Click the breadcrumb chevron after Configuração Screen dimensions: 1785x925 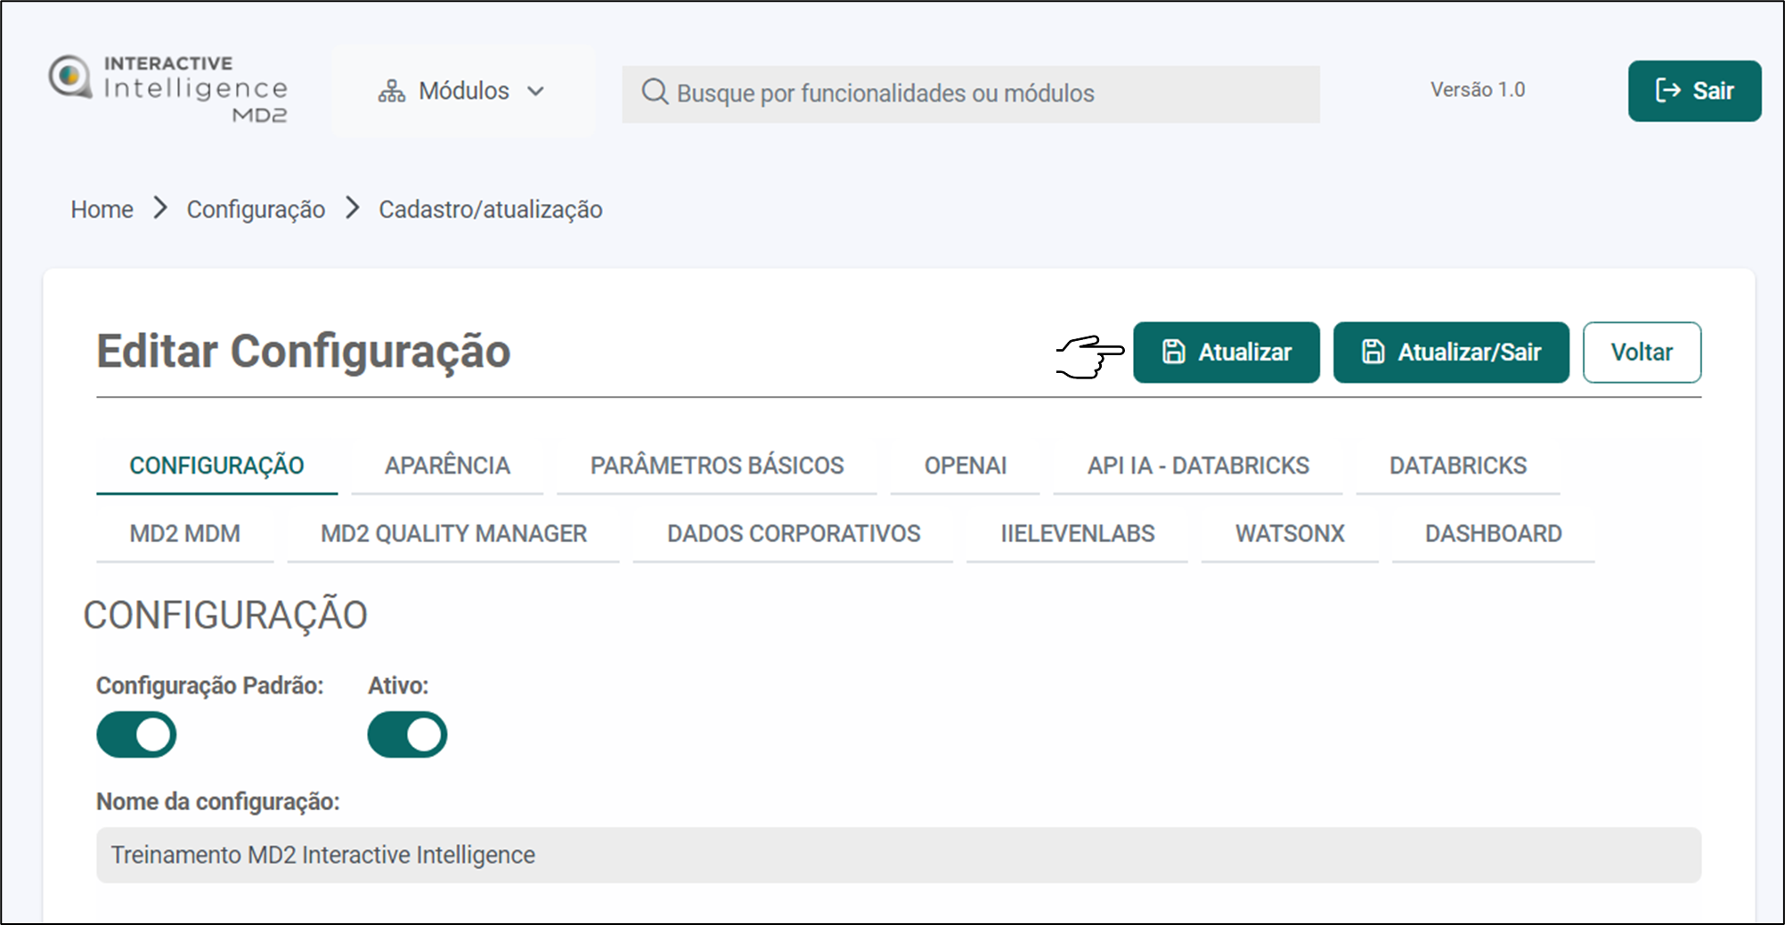[353, 208]
